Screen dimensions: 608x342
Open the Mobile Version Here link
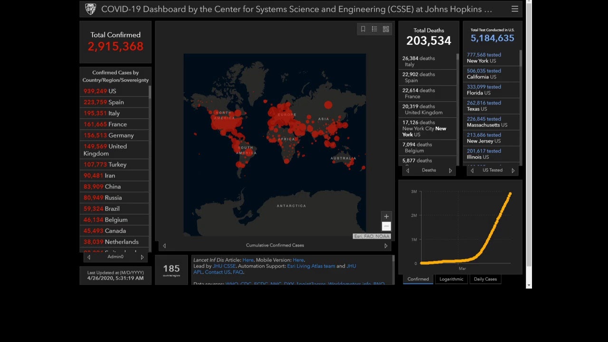pos(298,260)
